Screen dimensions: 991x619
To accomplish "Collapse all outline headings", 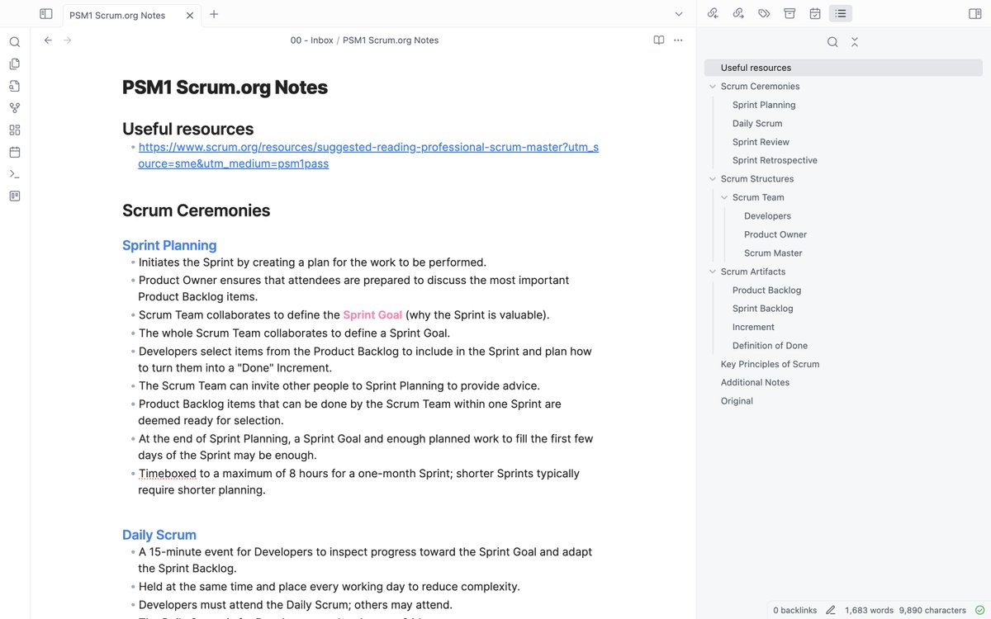I will tap(855, 42).
